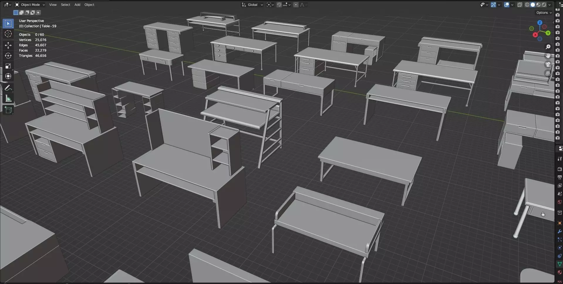Image resolution: width=563 pixels, height=284 pixels.
Task: Click the pan hand viewport gizmo
Action: (x=548, y=56)
